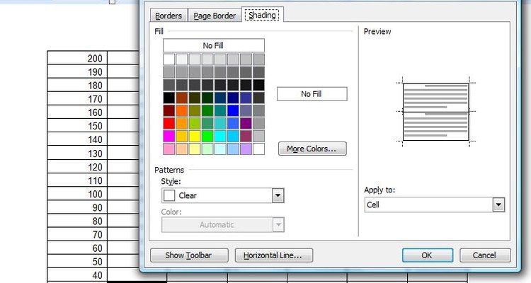Expand the pattern Style dropdown

[x=278, y=195]
